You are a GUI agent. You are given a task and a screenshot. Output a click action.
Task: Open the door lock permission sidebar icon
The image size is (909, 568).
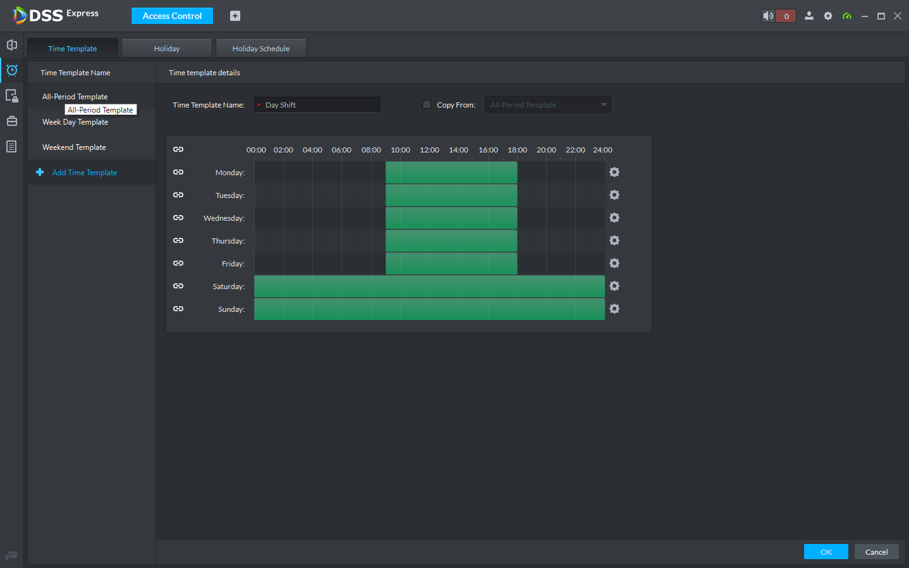(11, 96)
